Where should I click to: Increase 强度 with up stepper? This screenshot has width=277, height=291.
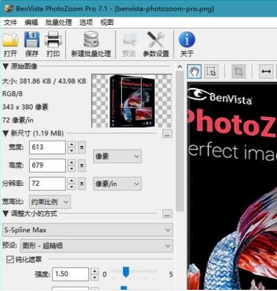pos(95,271)
